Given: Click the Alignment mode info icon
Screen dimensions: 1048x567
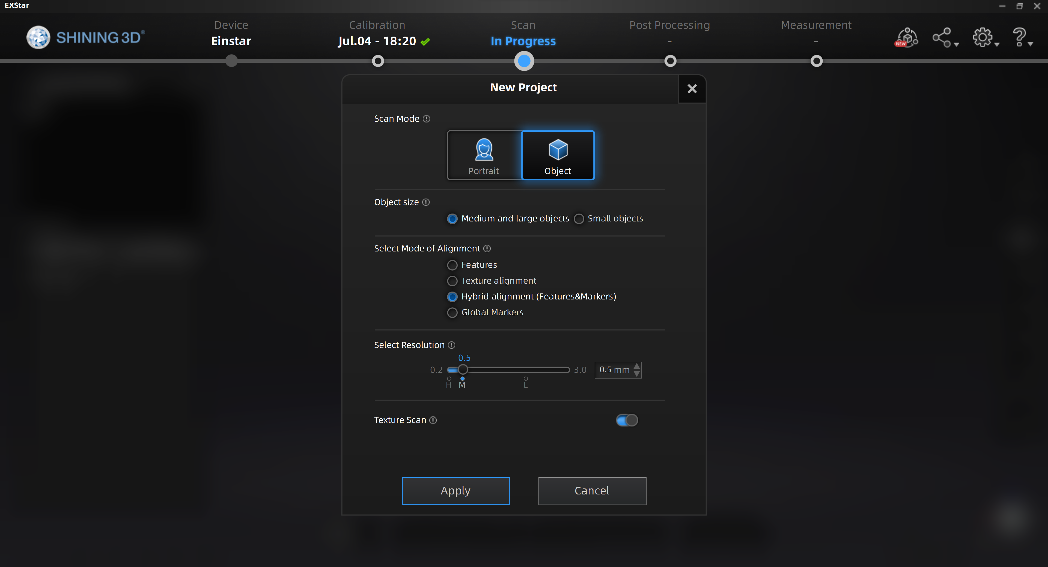Looking at the screenshot, I should [487, 248].
